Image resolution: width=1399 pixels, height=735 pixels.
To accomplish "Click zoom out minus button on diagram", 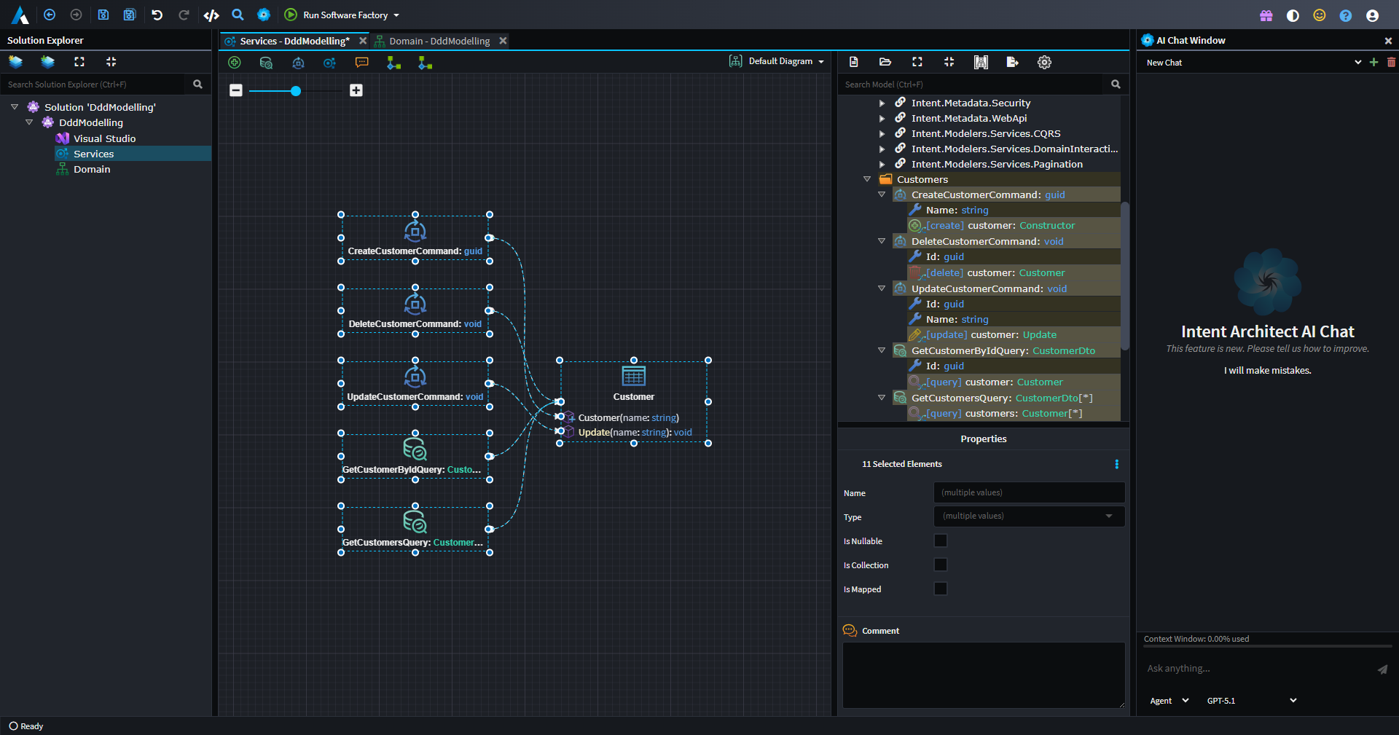I will tap(236, 90).
